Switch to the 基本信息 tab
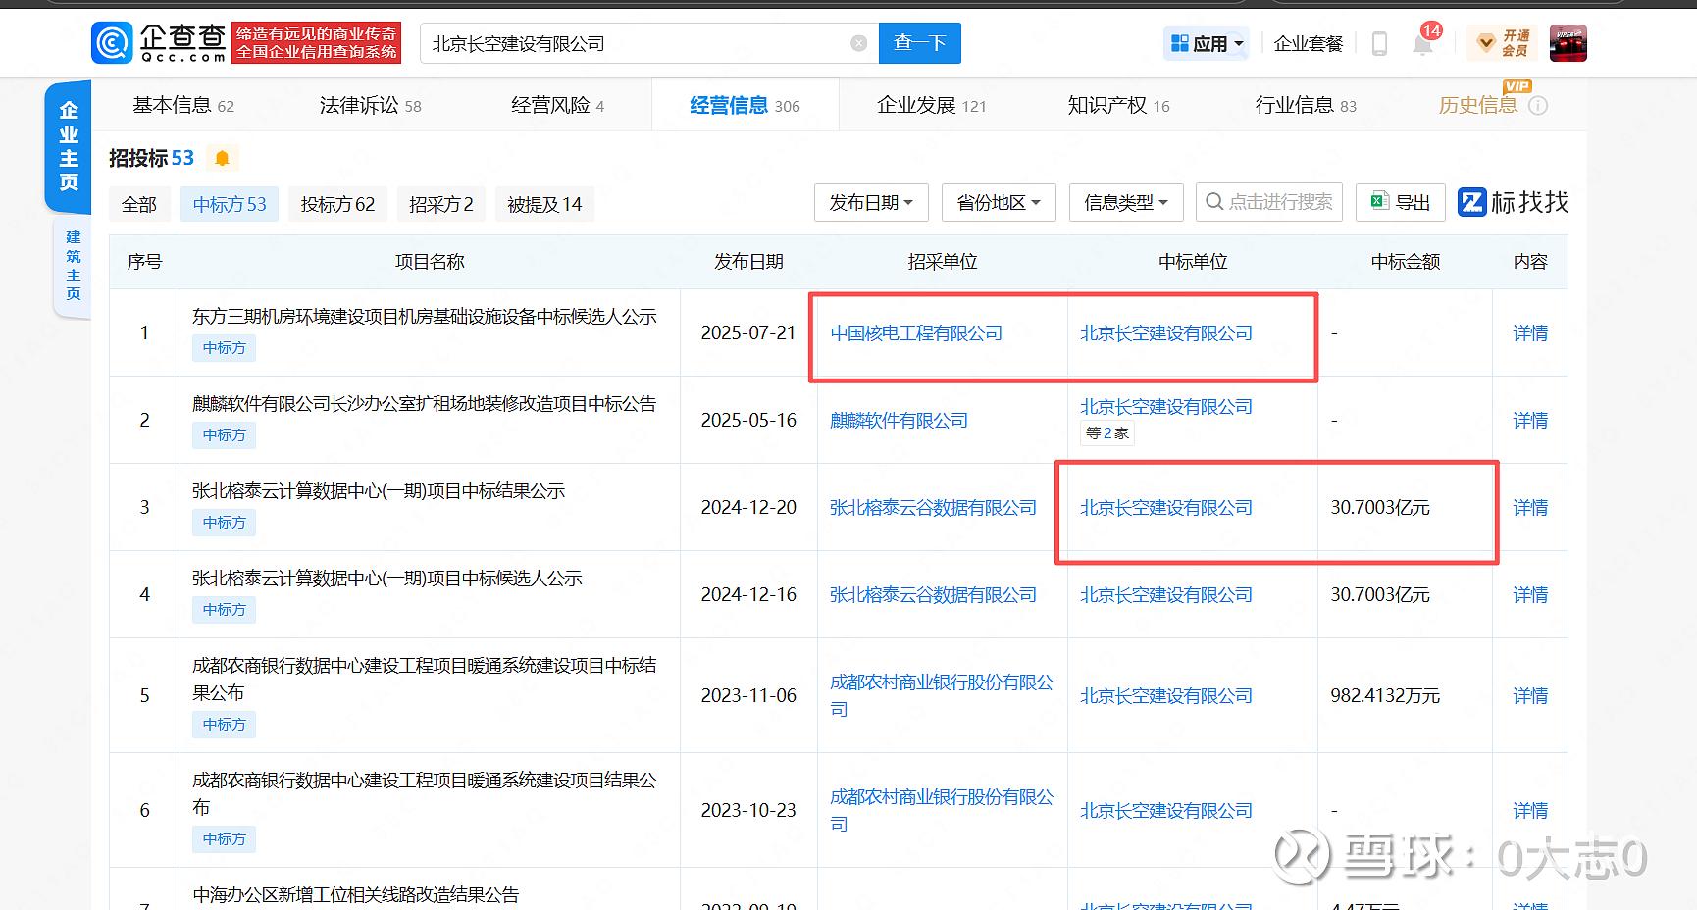Screen dimensions: 1697x910 point(183,106)
